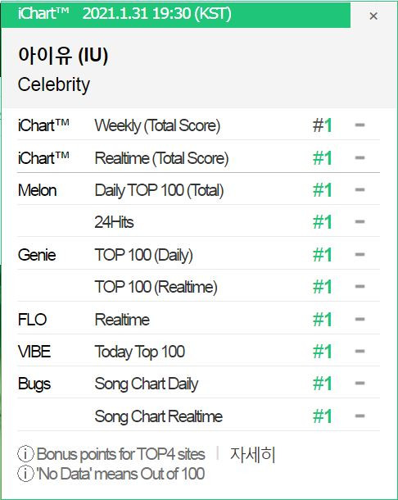Select FLO Realtime chart row
398x500 pixels.
point(198,319)
